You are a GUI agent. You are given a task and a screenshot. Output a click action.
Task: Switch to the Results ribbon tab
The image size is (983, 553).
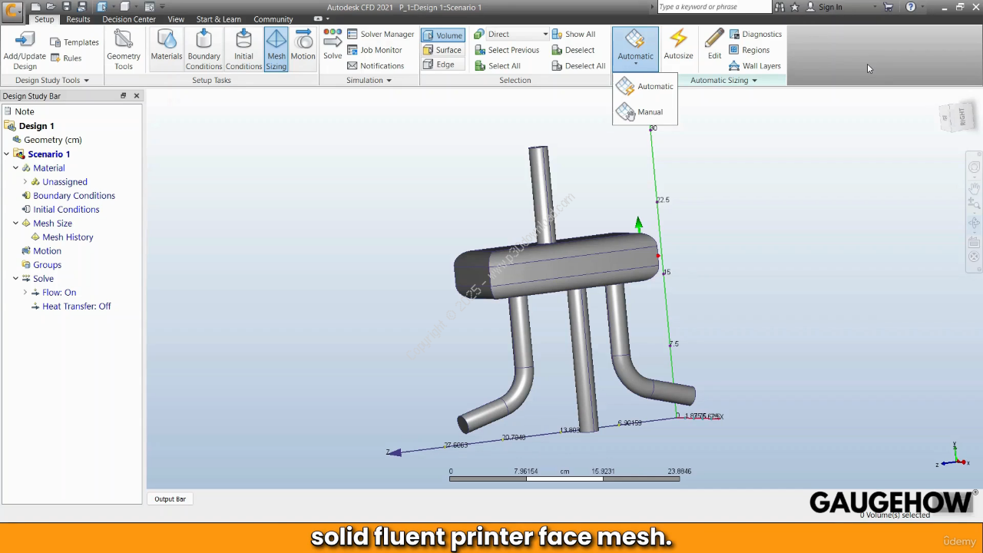coord(78,19)
